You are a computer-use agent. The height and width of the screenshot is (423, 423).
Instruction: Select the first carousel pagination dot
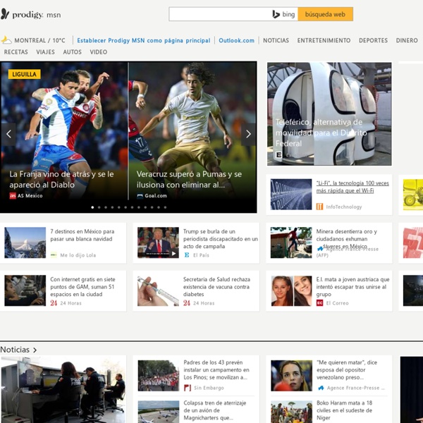[92, 207]
